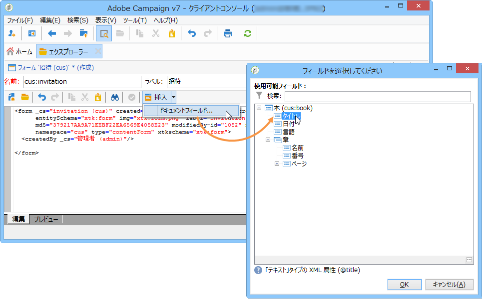Screen dimensions: 482x306
Task: Open the 表示(V) menu
Action: 106,20
